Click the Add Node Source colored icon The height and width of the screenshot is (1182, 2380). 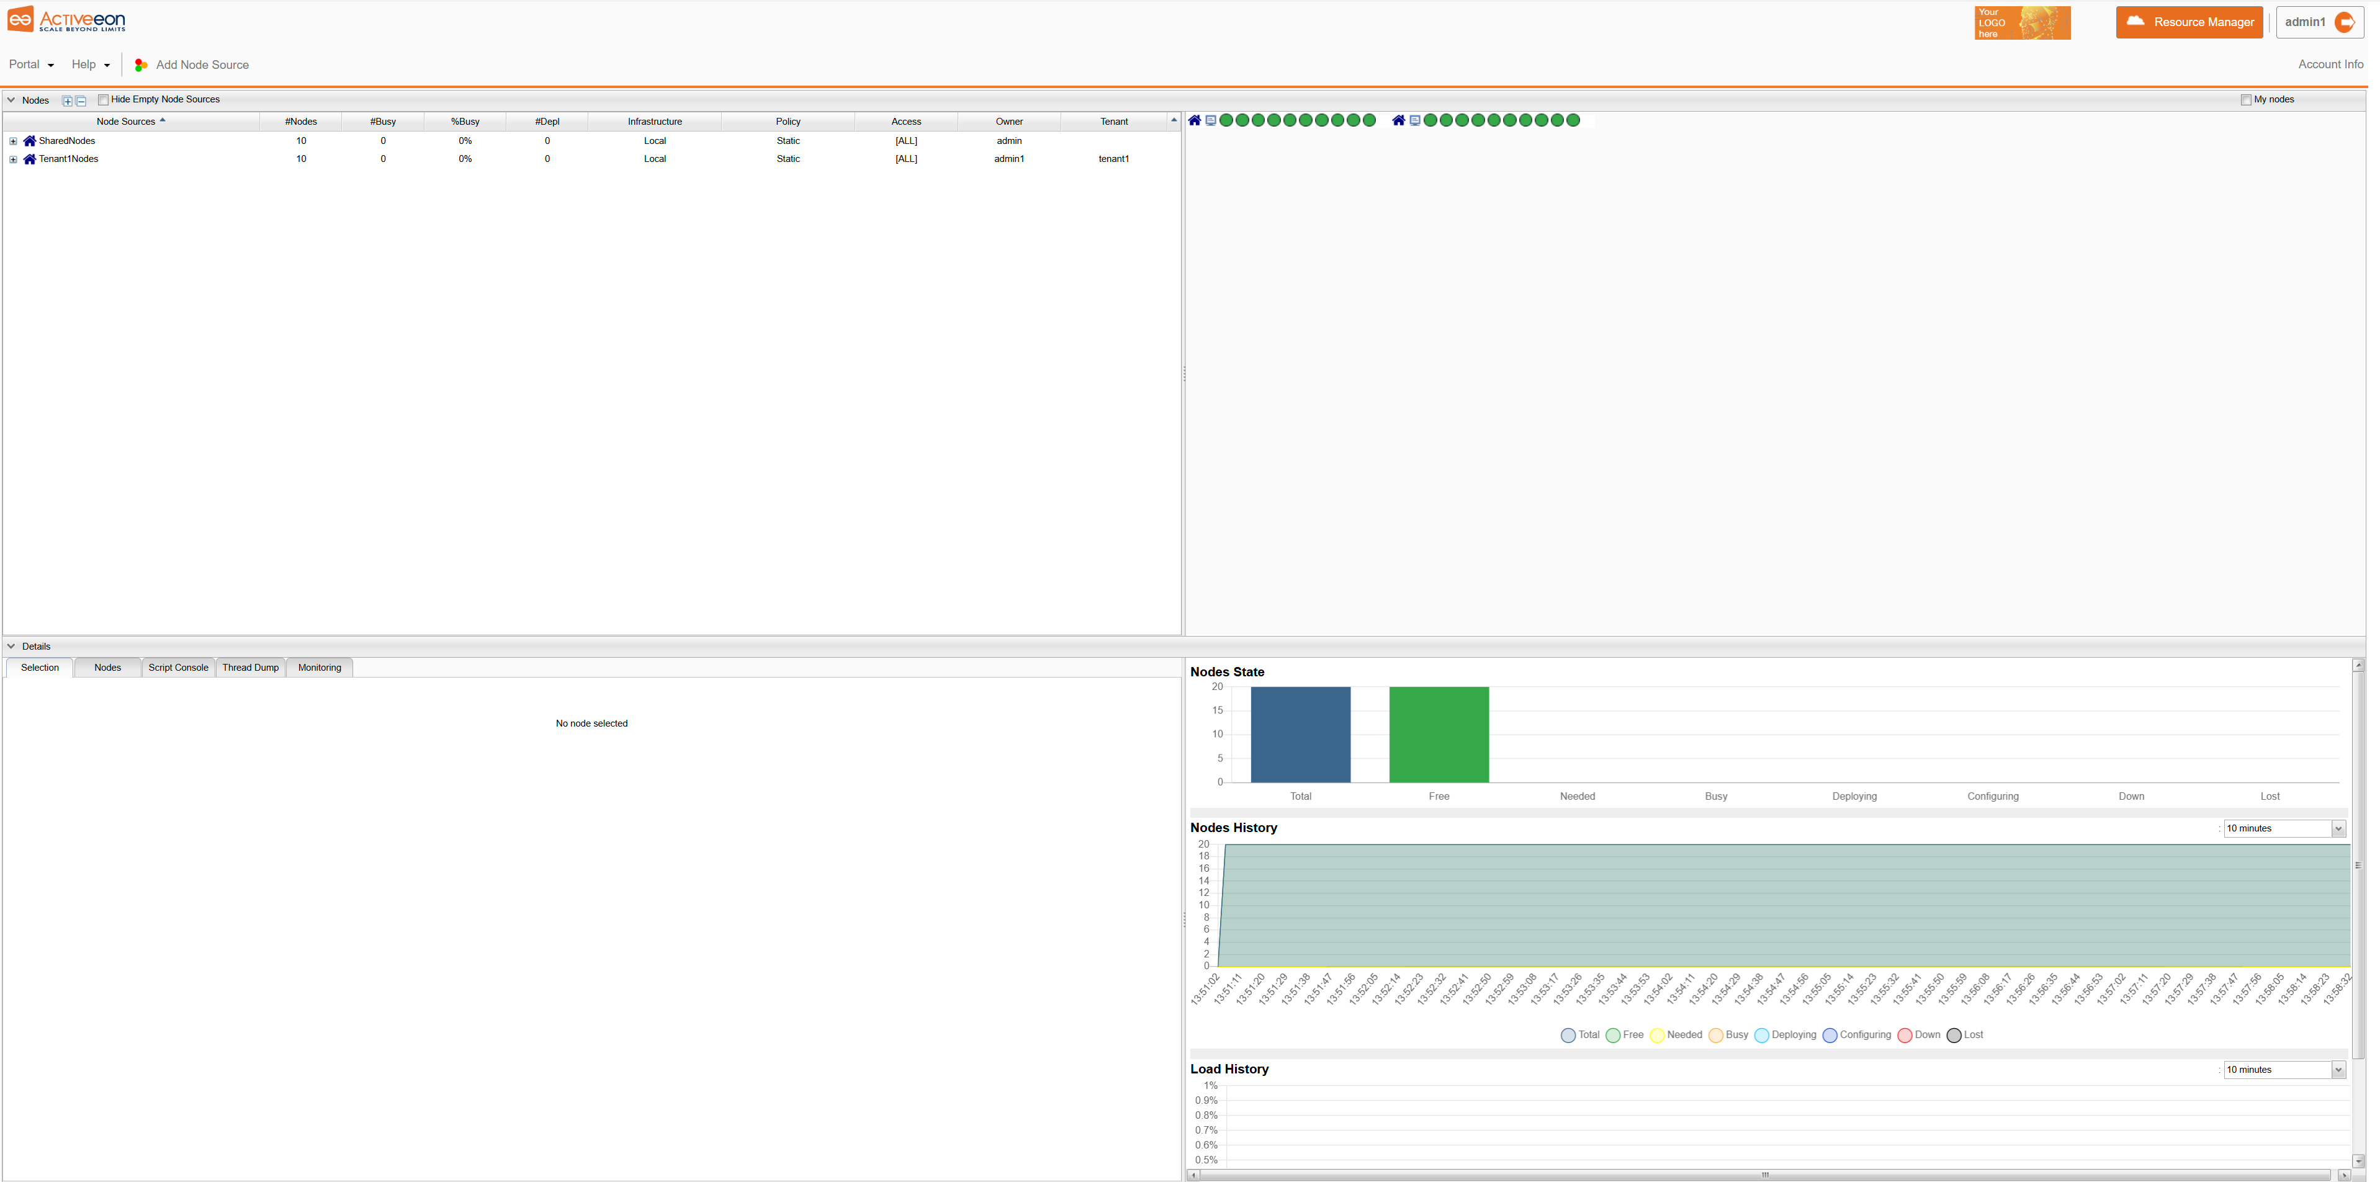[141, 65]
